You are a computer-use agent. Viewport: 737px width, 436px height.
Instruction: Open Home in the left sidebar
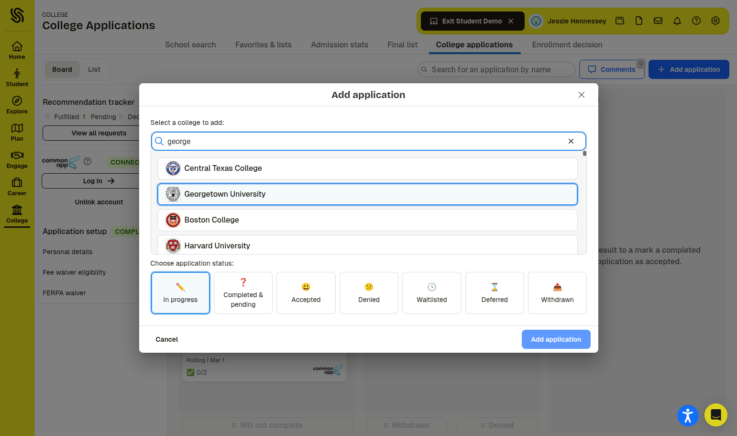pyautogui.click(x=17, y=51)
